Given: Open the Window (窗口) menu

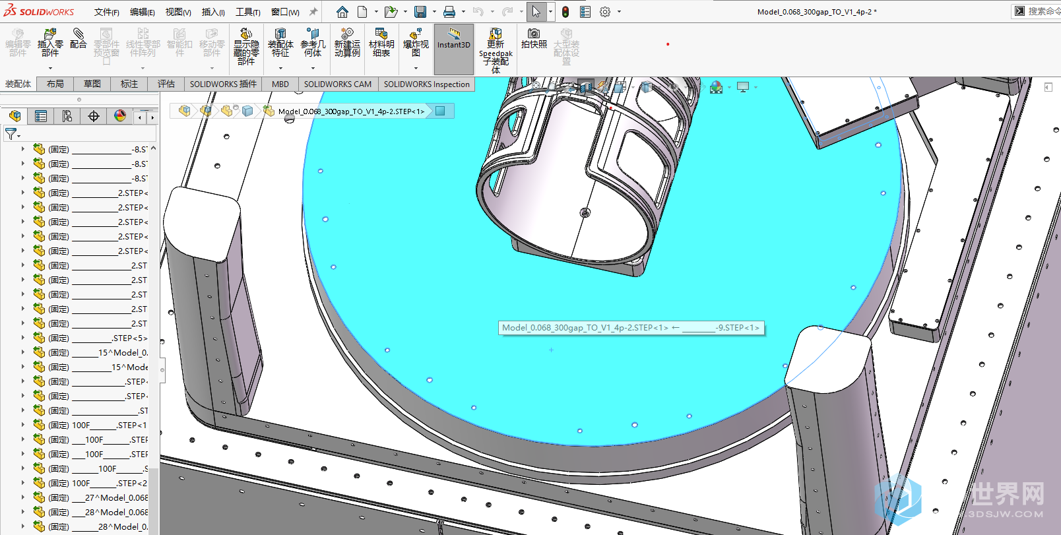Looking at the screenshot, I should pyautogui.click(x=285, y=12).
